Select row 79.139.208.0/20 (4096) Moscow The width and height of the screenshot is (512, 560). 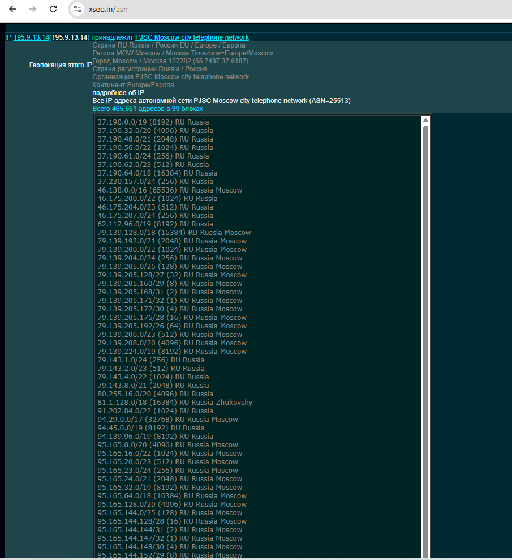click(173, 343)
